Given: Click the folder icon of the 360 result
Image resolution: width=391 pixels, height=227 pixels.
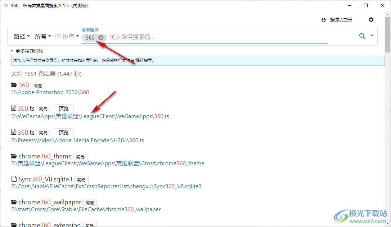Looking at the screenshot, I should (14, 85).
